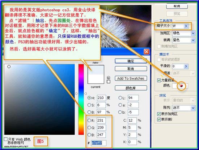Click the vertical rainbow hue slider

(x=81, y=100)
